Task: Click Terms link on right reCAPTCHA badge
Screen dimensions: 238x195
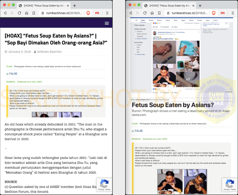Action: 233,190
